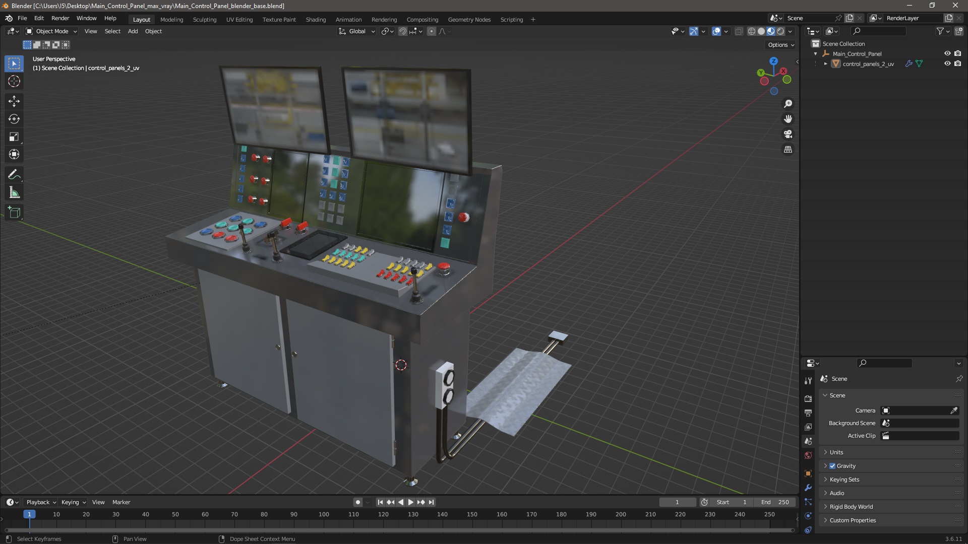Image resolution: width=968 pixels, height=544 pixels.
Task: Toggle render camera for Main_Control_Panel collection
Action: point(957,53)
